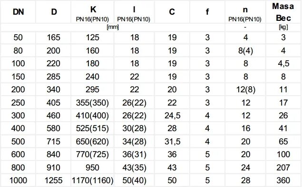
Task: Click the DN column header
Action: pyautogui.click(x=18, y=12)
